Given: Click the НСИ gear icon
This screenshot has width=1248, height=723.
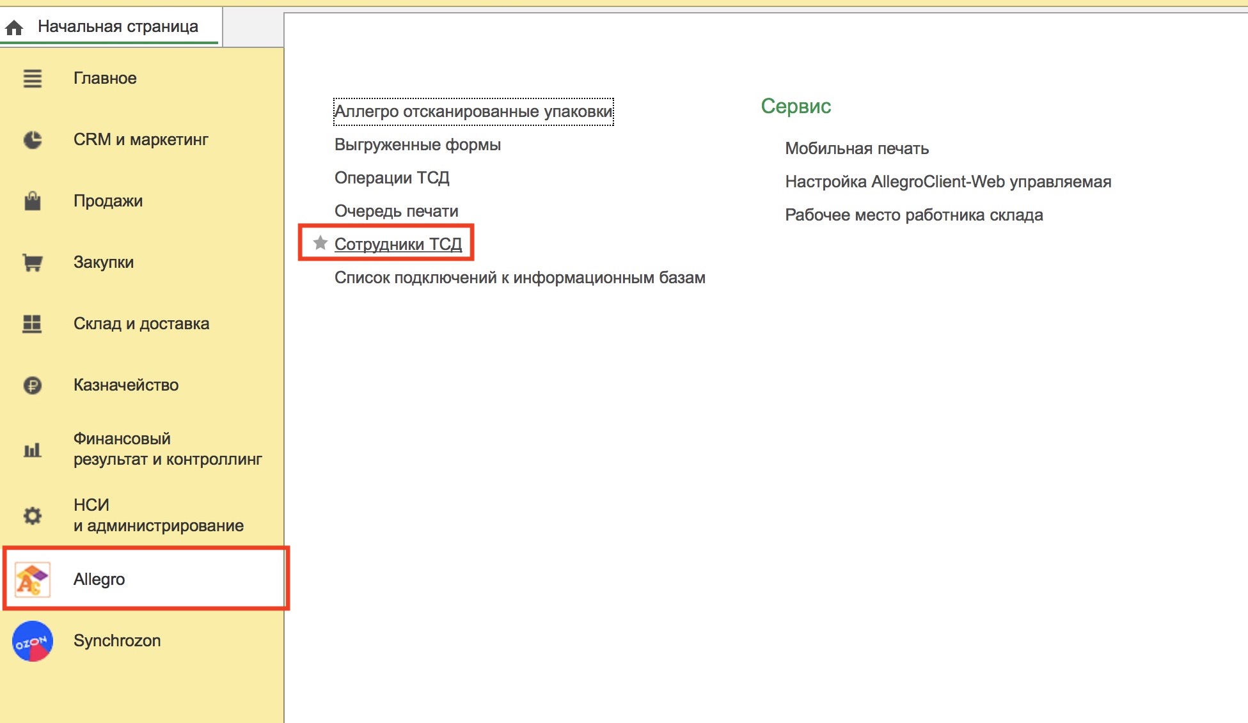Looking at the screenshot, I should [x=33, y=516].
